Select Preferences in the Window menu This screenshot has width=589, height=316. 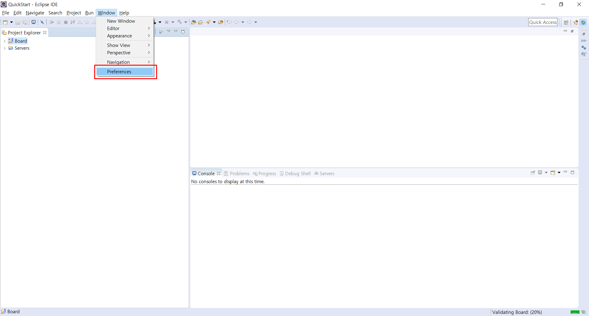point(125,71)
